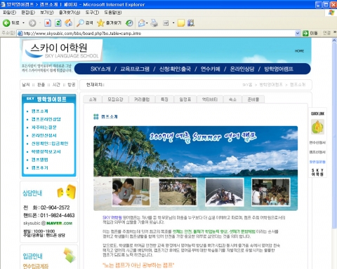Image resolution: width=337 pixels, height=269 pixels.
Task: Open 온라인신청서 in the left sidebar
Action: tap(44, 135)
